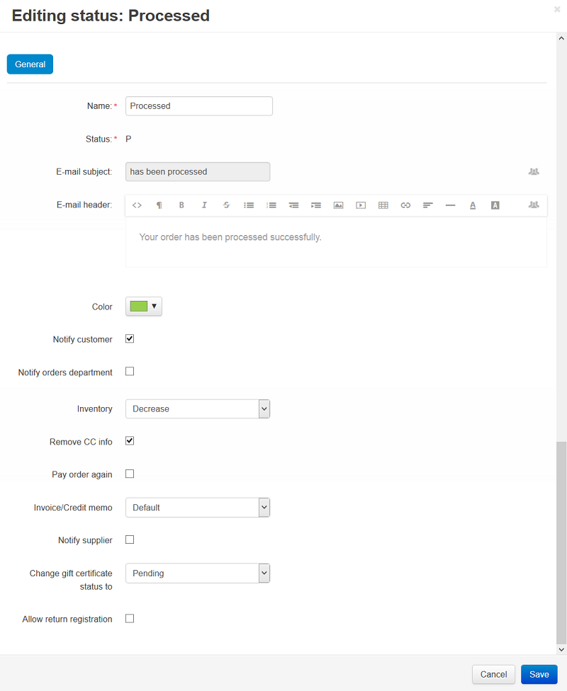Insert ordered numbered list
The image size is (567, 691).
pos(271,205)
